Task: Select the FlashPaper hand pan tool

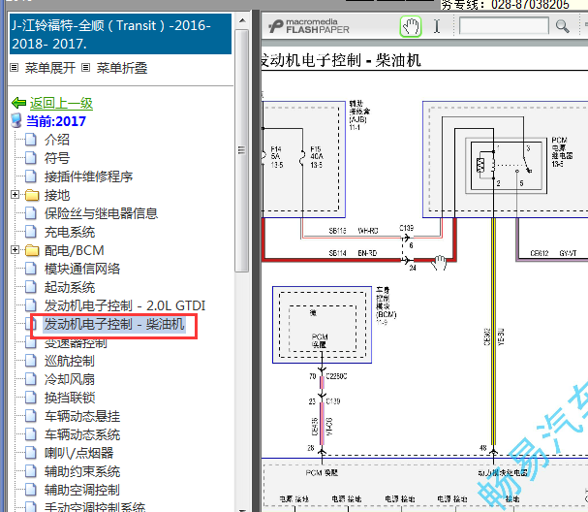Action: coord(411,26)
